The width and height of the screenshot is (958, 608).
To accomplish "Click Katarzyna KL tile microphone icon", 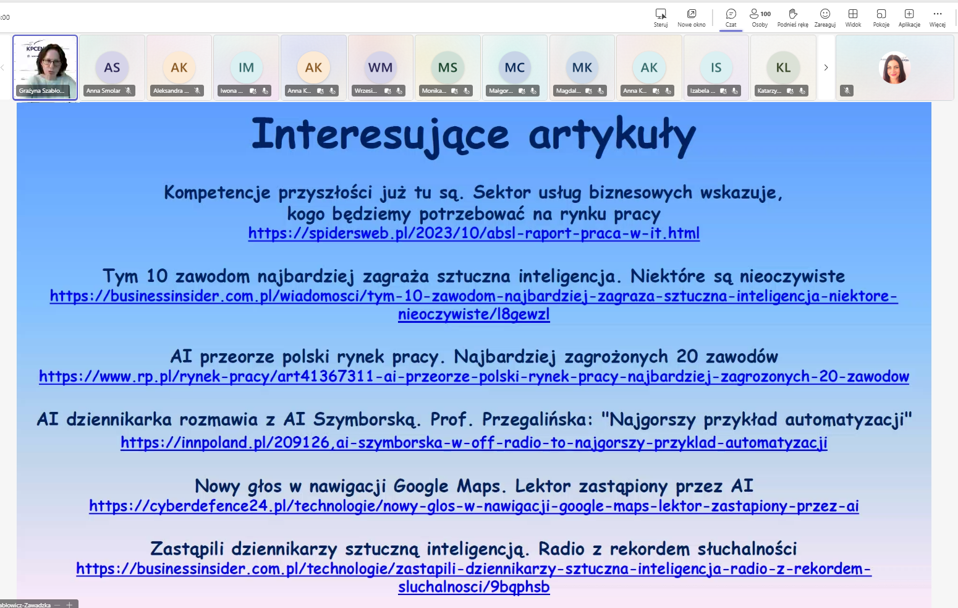I will (x=802, y=90).
